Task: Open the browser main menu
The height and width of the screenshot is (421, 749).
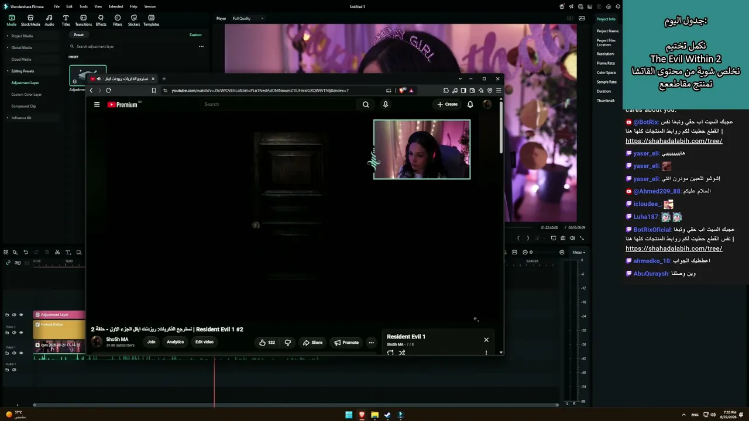Action: tap(499, 91)
